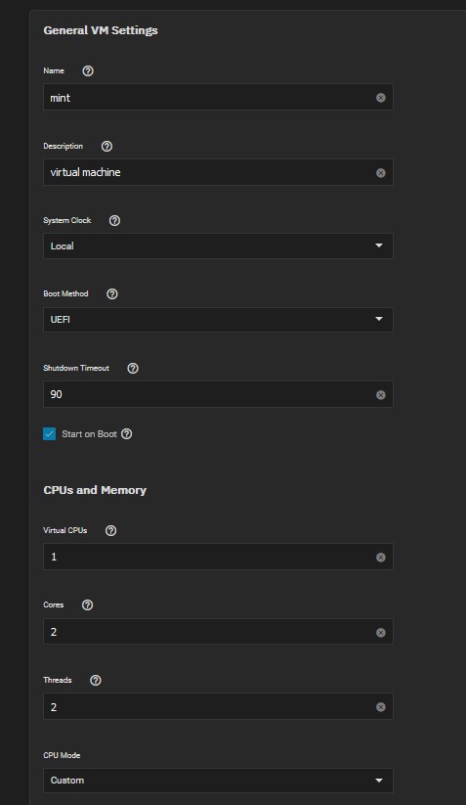The height and width of the screenshot is (805, 466).
Task: Show Shutdown Timeout help icon
Action: (133, 368)
